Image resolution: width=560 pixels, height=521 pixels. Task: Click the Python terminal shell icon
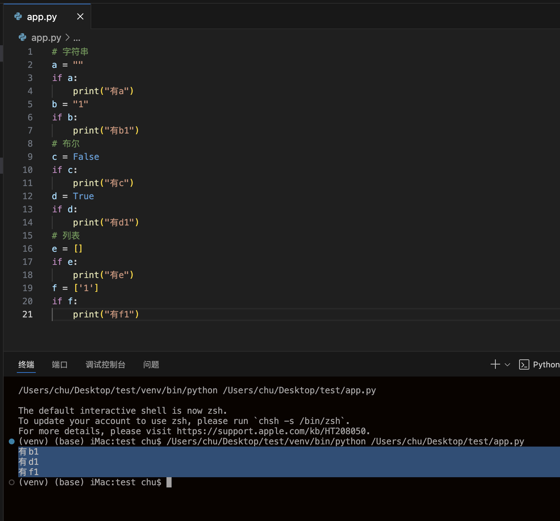coord(524,364)
